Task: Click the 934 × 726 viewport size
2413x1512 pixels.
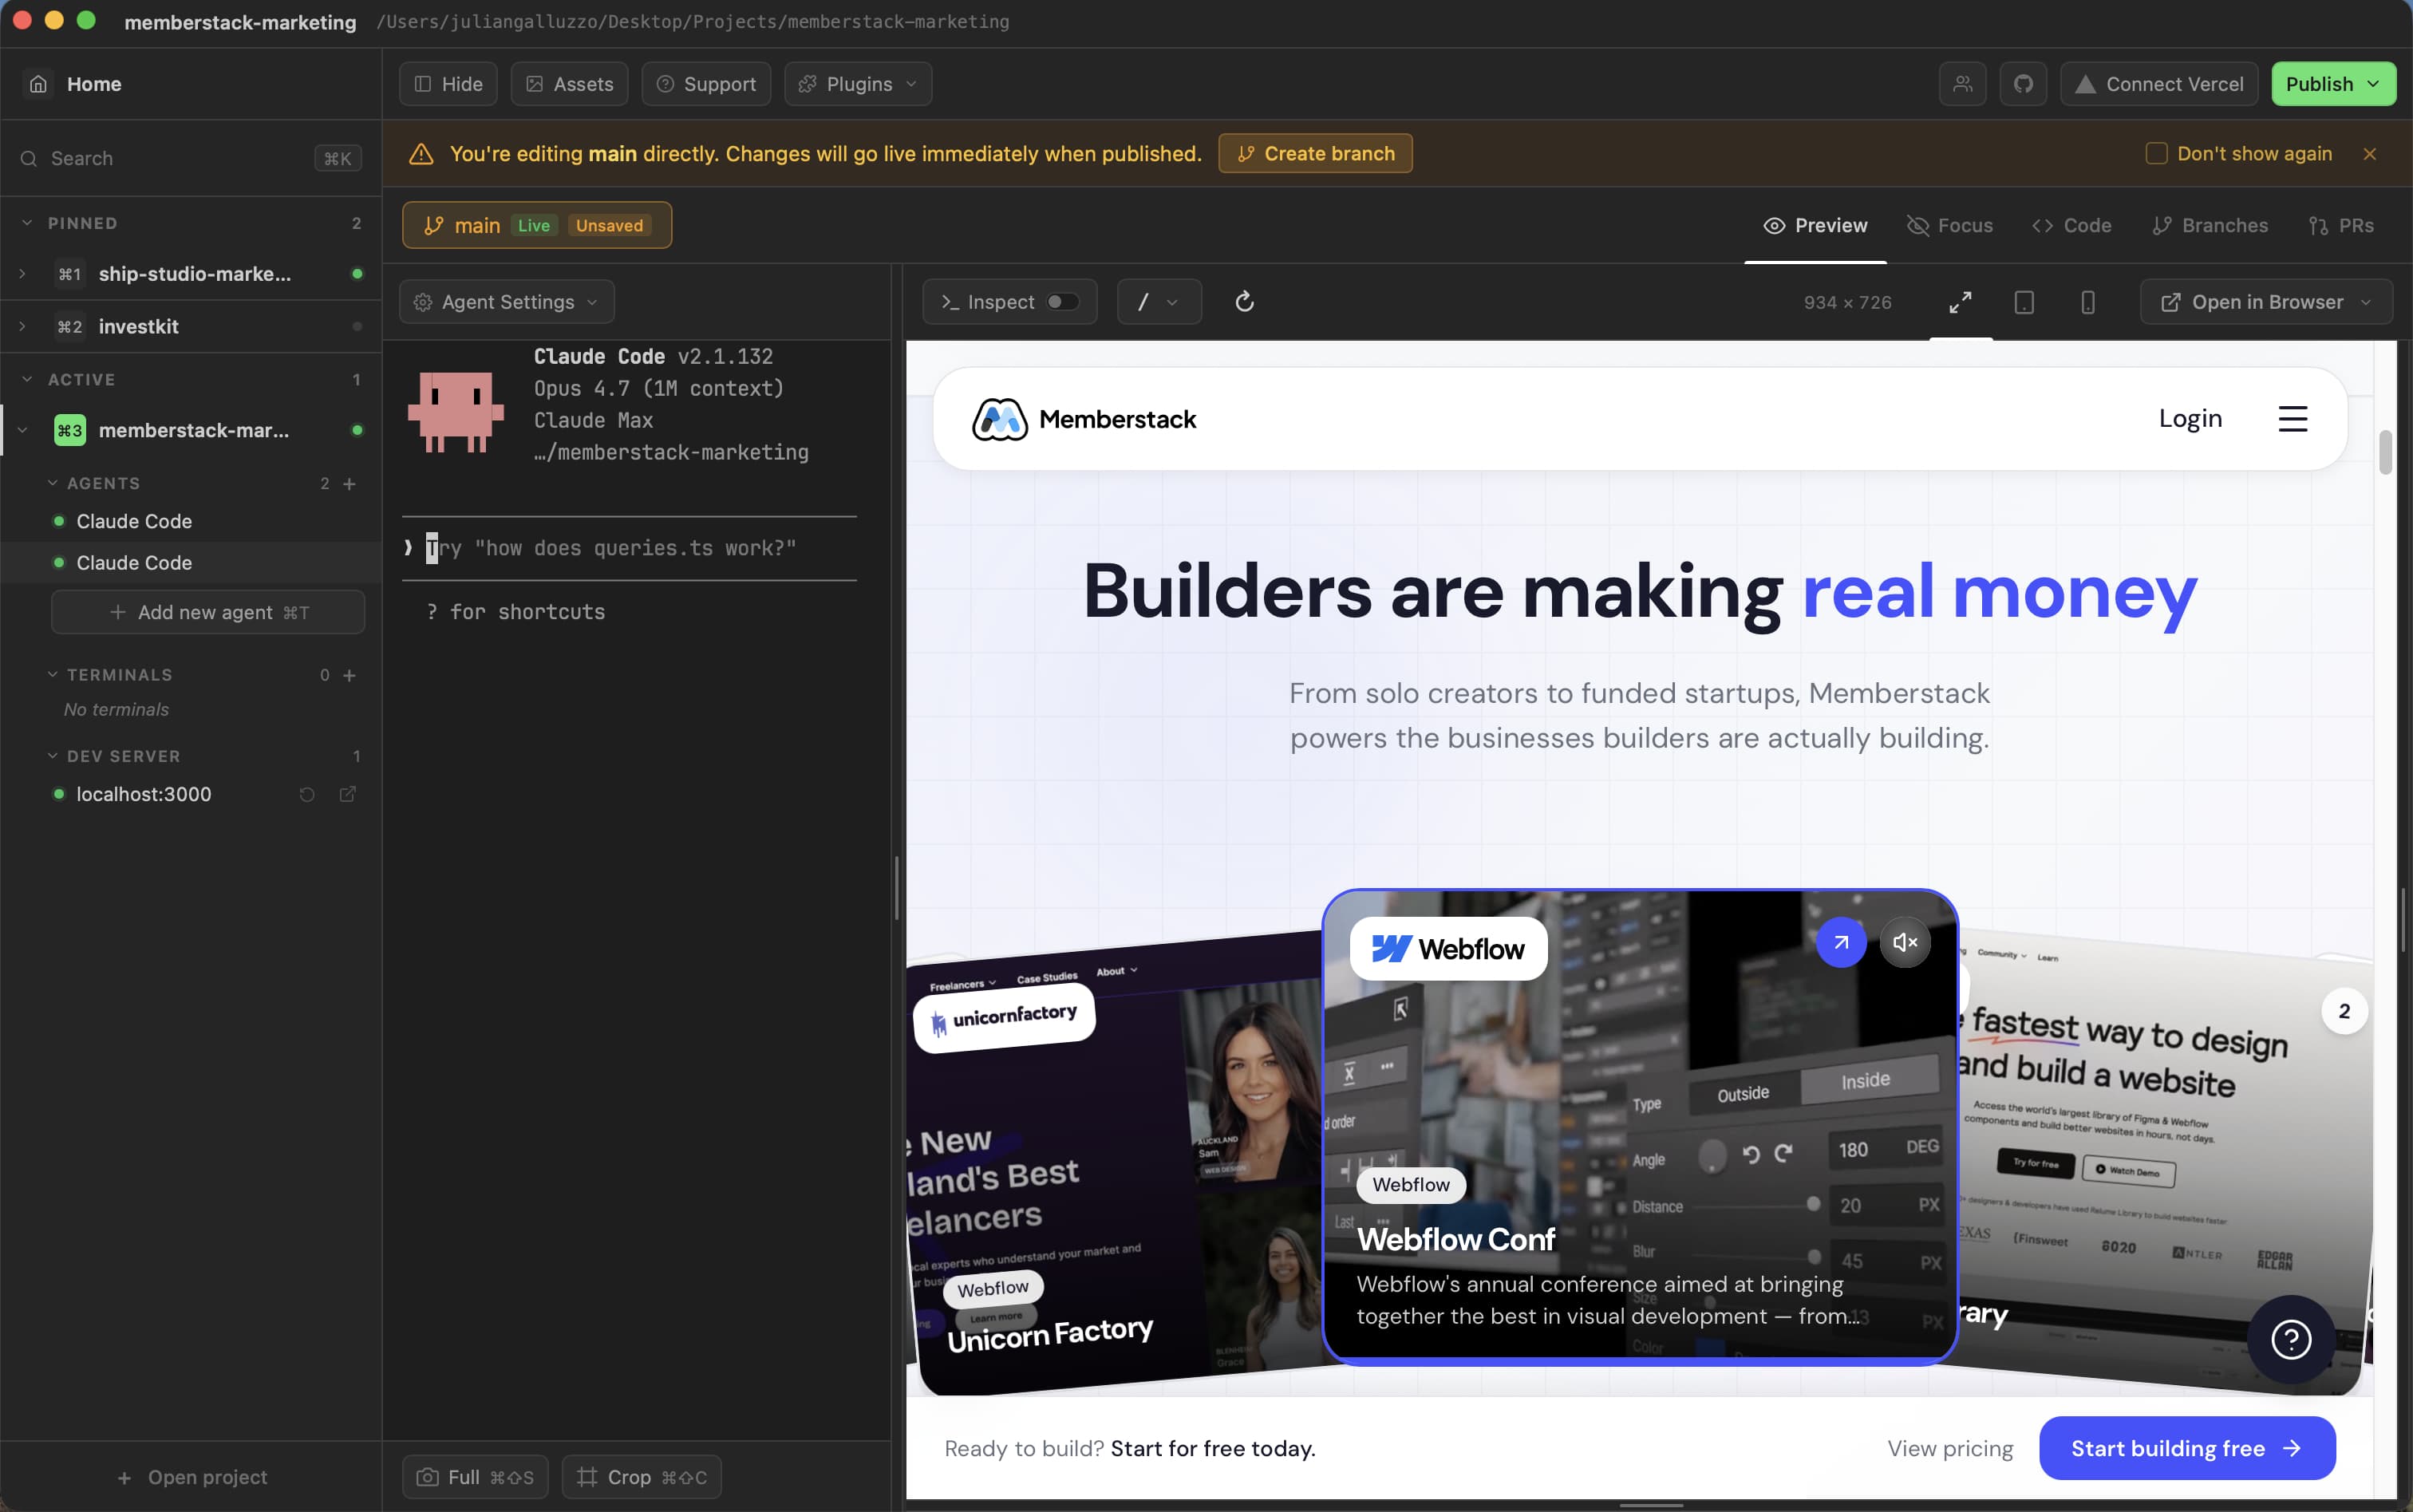Action: click(1847, 302)
